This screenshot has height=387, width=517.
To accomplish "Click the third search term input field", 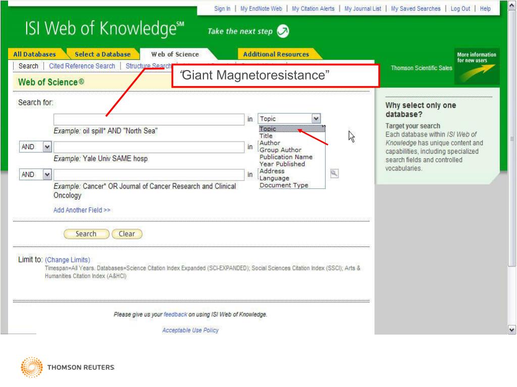I will coord(149,174).
